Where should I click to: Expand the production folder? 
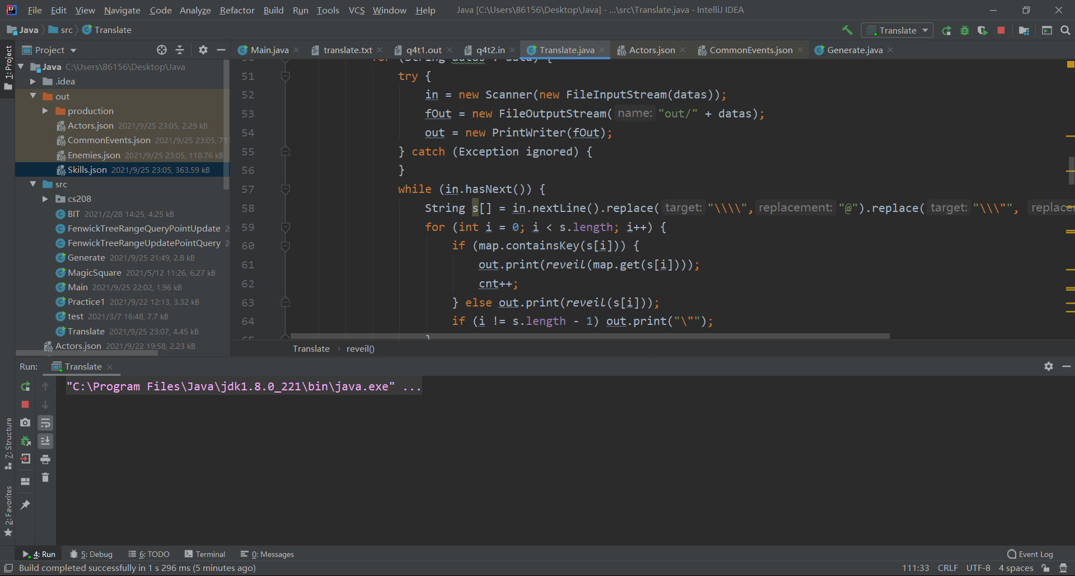click(45, 111)
